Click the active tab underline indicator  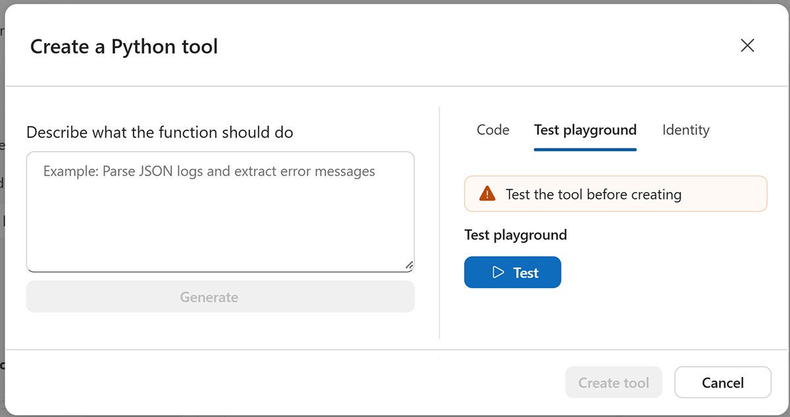click(x=585, y=149)
